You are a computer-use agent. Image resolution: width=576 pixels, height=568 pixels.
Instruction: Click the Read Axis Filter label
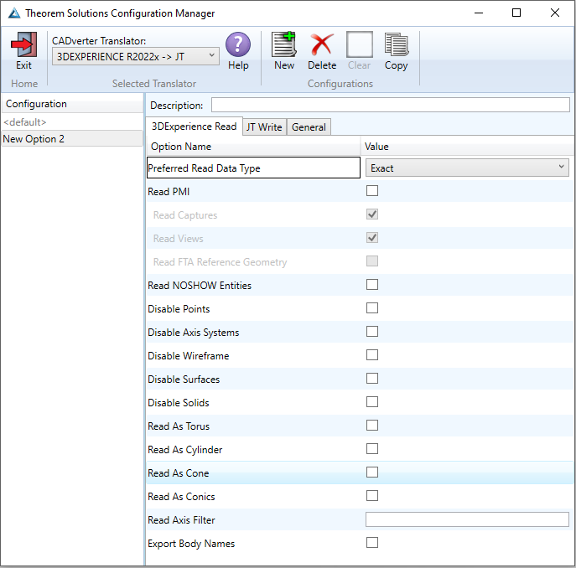[181, 520]
